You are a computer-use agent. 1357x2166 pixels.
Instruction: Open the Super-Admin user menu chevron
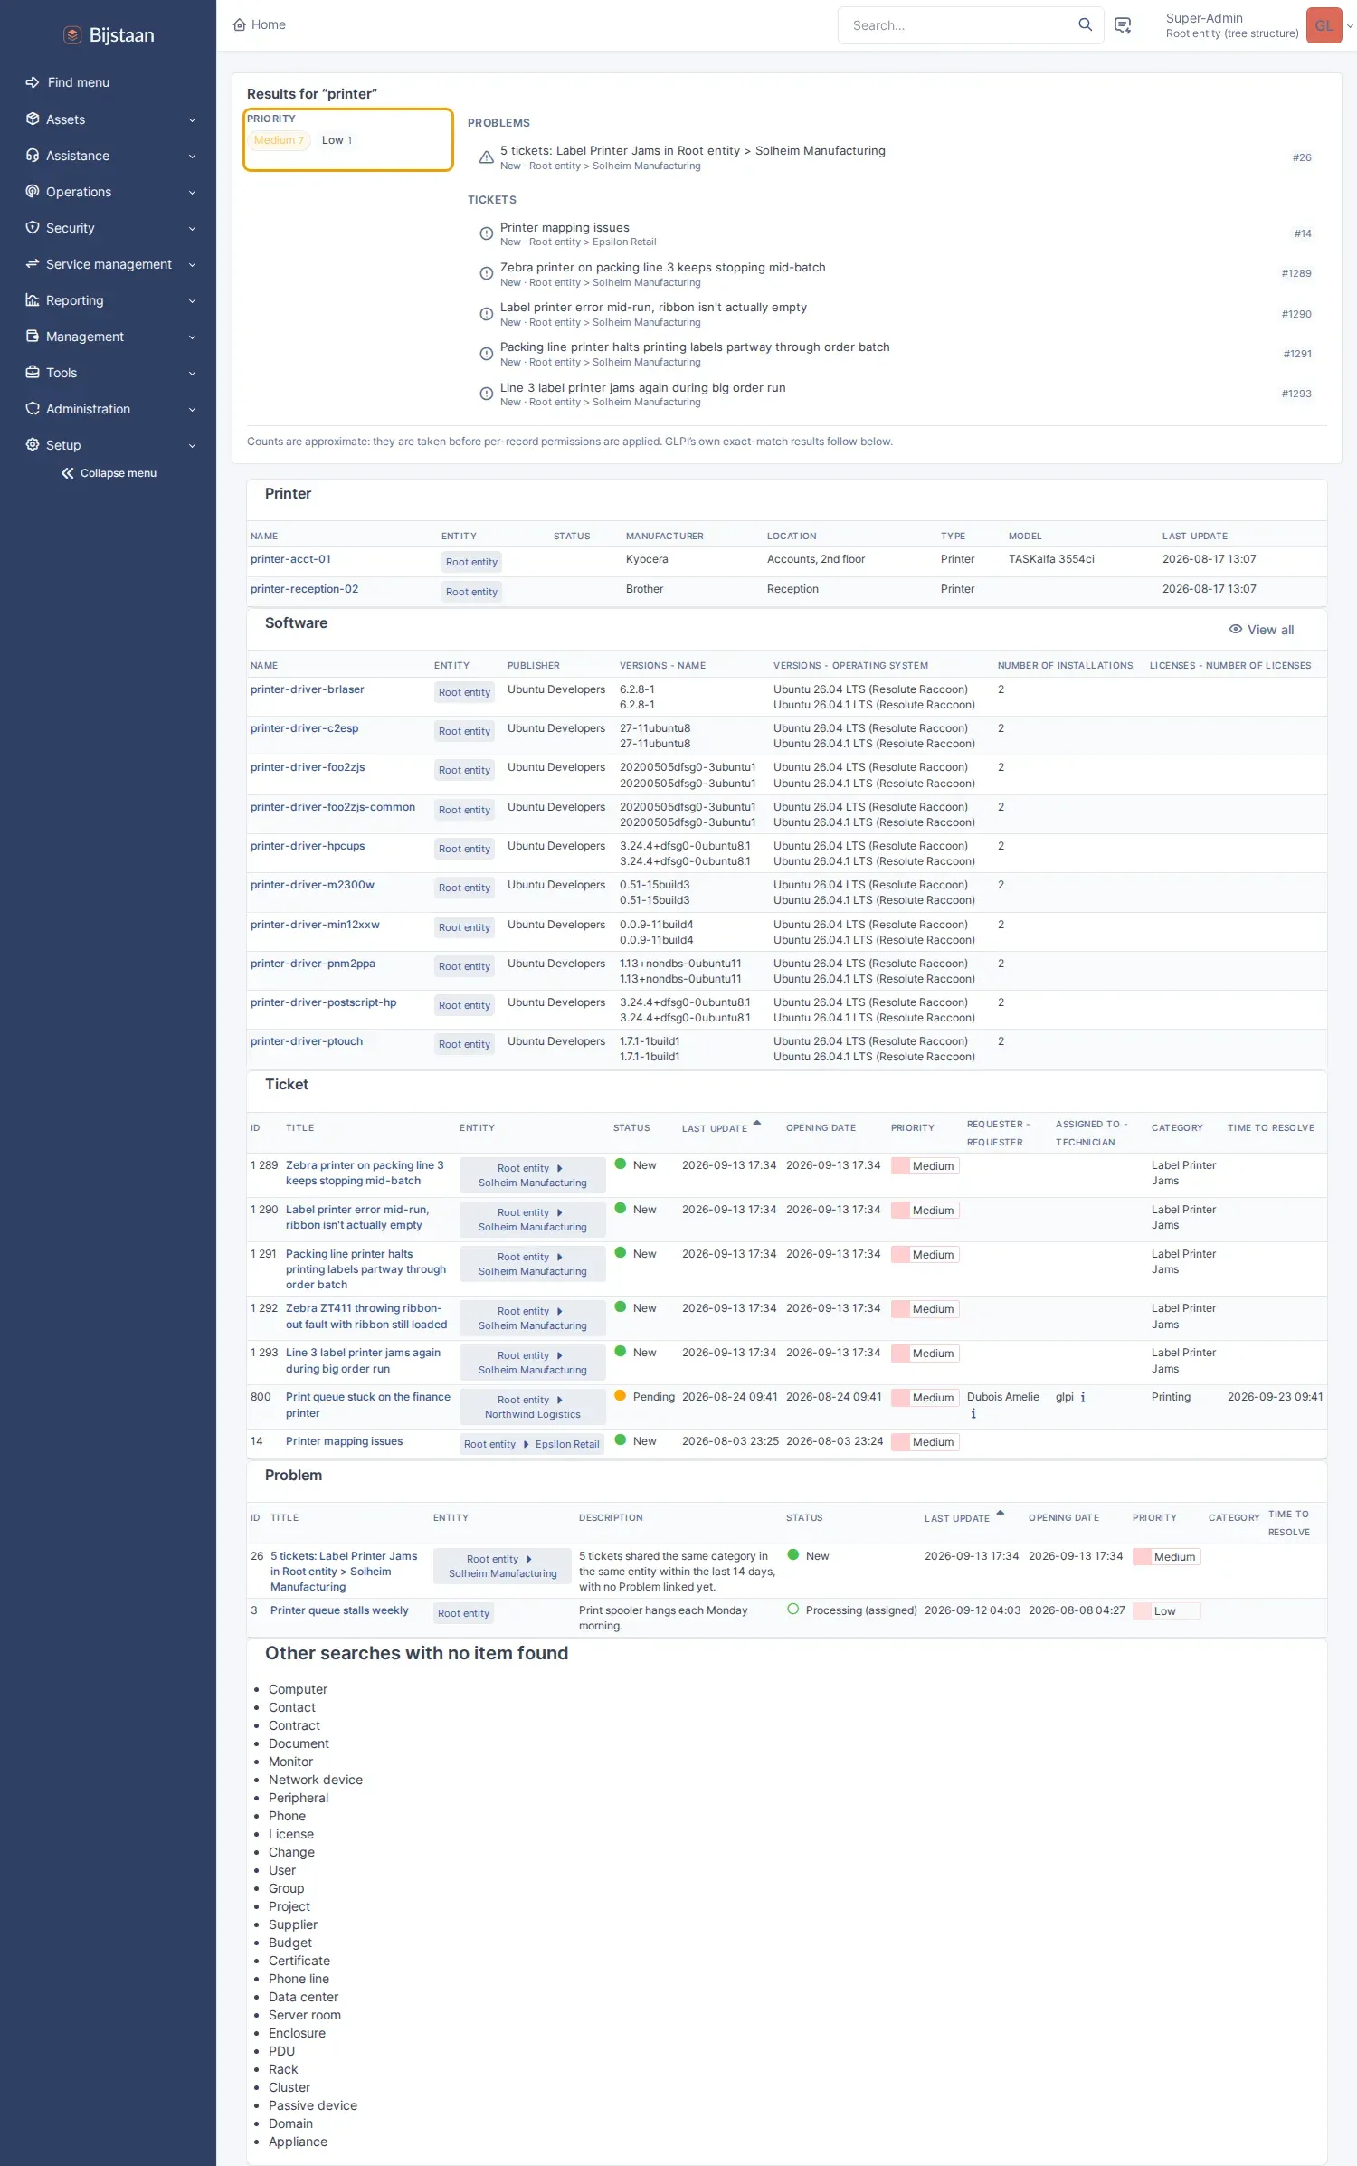pos(1350,25)
